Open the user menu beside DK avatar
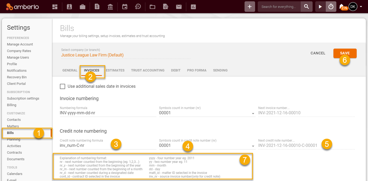 [361, 7]
